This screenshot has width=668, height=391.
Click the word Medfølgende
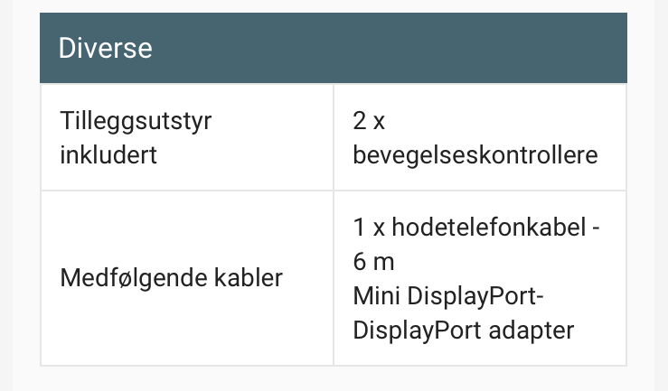coord(134,279)
